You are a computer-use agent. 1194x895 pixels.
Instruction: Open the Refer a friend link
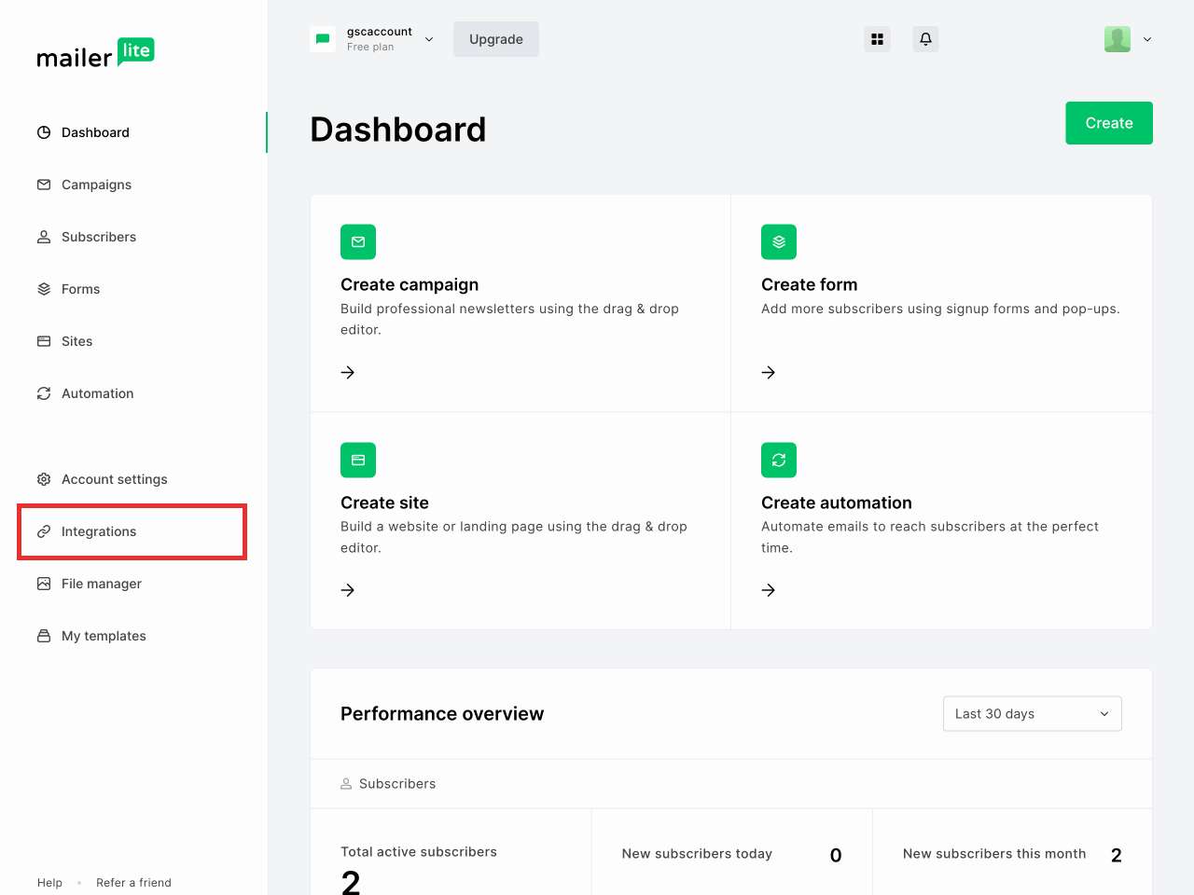[133, 882]
